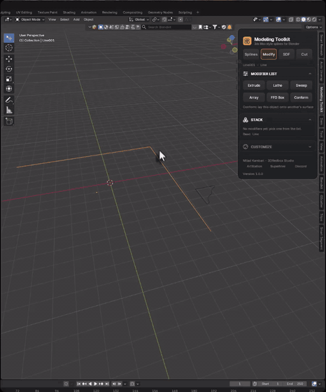
Task: Open the Select menu
Action: point(64,20)
